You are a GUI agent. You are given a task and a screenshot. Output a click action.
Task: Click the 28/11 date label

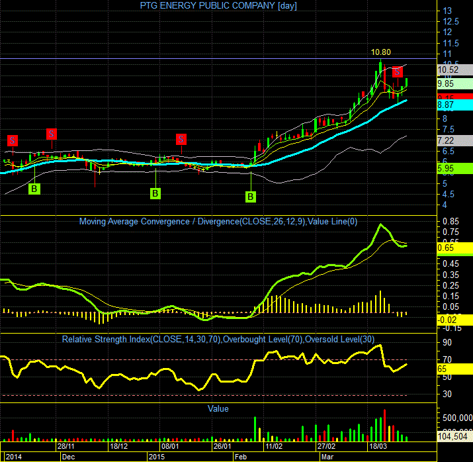click(65, 446)
